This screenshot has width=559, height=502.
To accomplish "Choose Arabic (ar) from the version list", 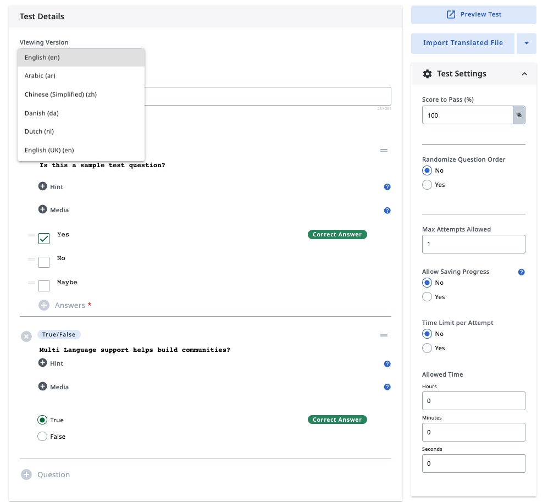I will coord(81,75).
